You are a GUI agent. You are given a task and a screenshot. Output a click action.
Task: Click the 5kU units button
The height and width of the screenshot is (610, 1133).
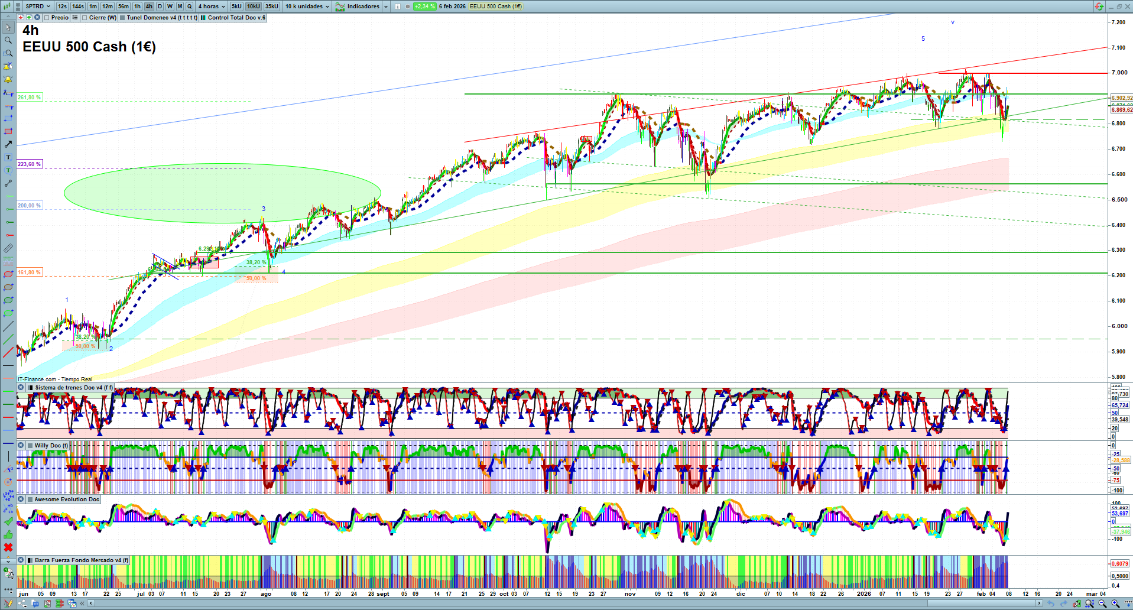pos(236,7)
